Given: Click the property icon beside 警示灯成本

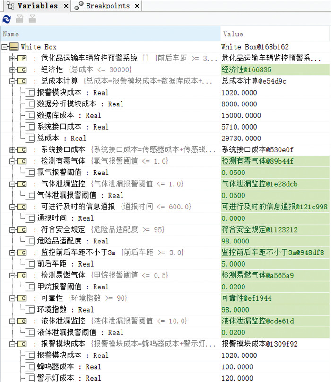Looking at the screenshot, I should click(x=30, y=378).
